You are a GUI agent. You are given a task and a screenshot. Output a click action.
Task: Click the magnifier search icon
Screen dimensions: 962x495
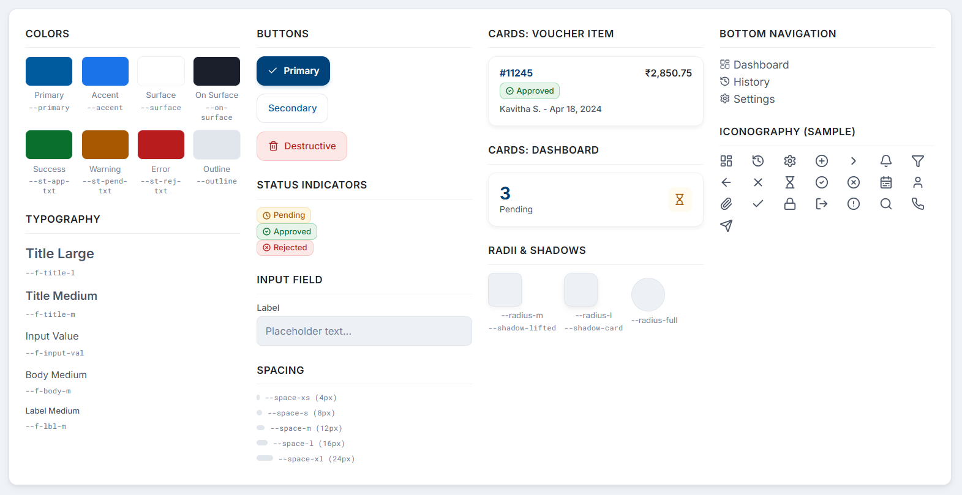click(886, 204)
